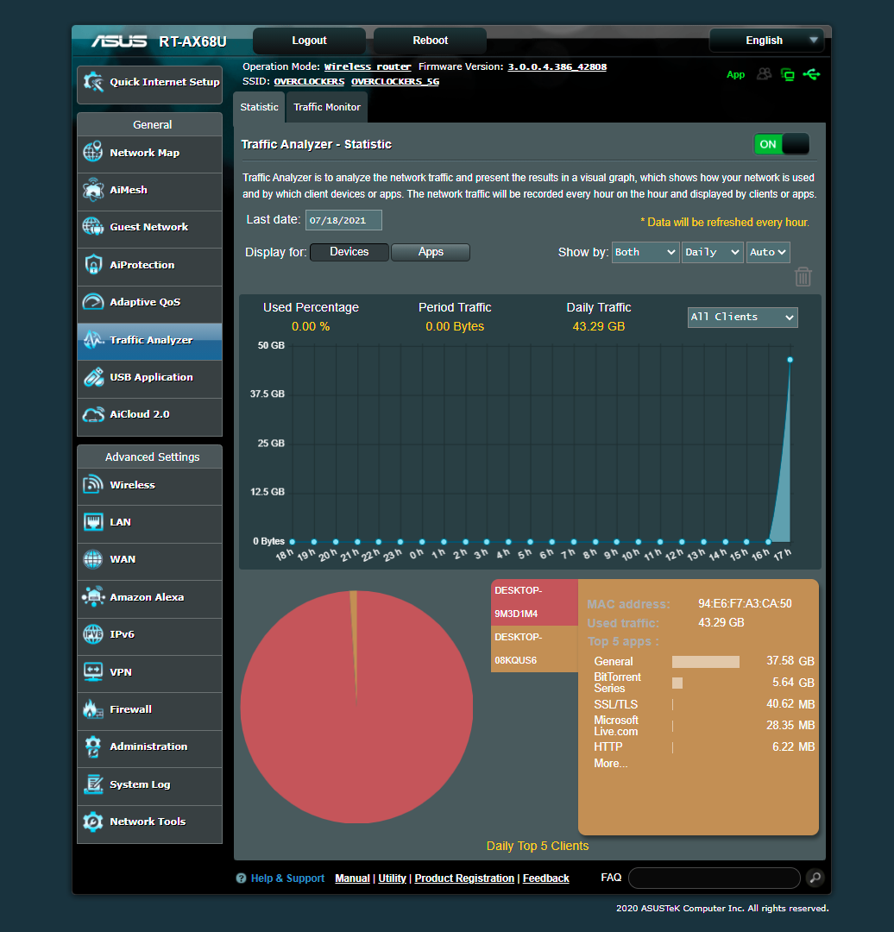Open the Network Map icon in sidebar
The height and width of the screenshot is (932, 894).
click(x=92, y=152)
